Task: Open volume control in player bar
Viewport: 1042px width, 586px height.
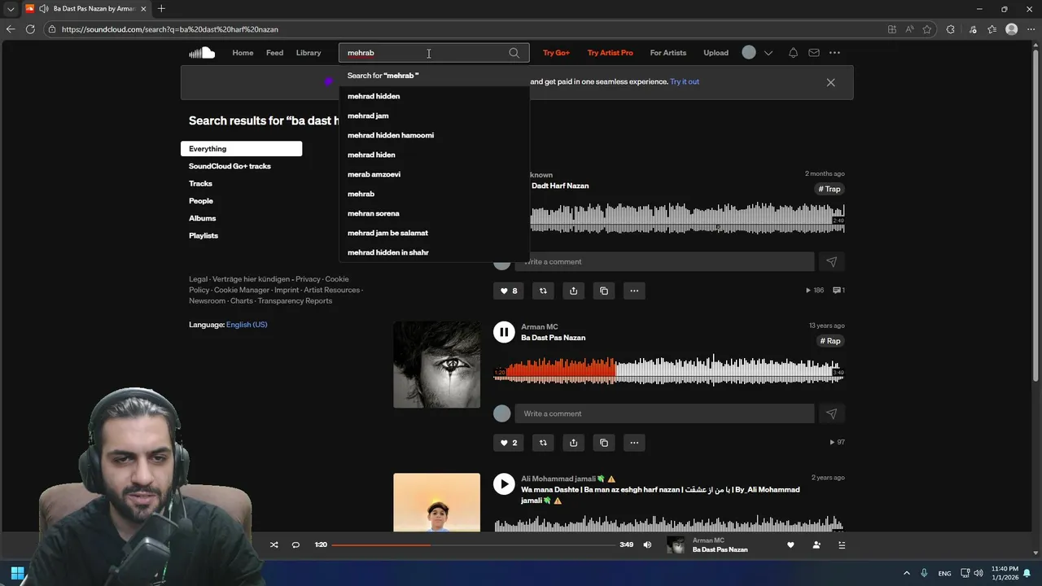Action: coord(647,545)
